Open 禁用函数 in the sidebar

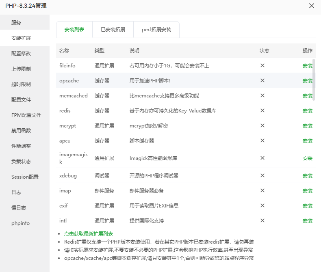tap(25, 130)
